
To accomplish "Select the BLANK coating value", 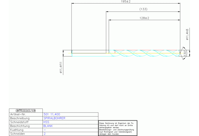I will pos(48,126).
